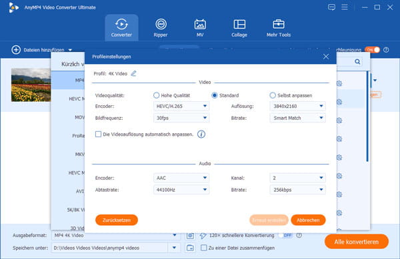The image size is (400, 259).
Task: Click the Speichern unter path field
Action: 110,248
